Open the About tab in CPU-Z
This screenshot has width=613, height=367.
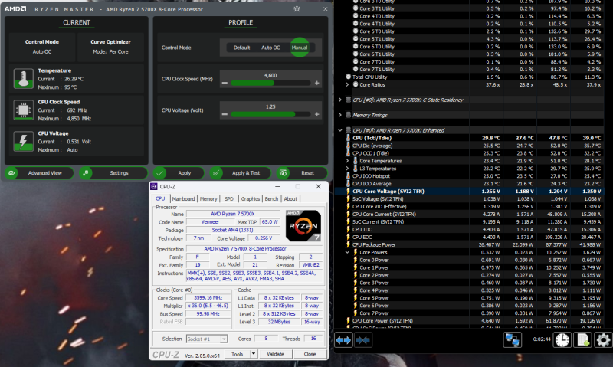coord(290,198)
